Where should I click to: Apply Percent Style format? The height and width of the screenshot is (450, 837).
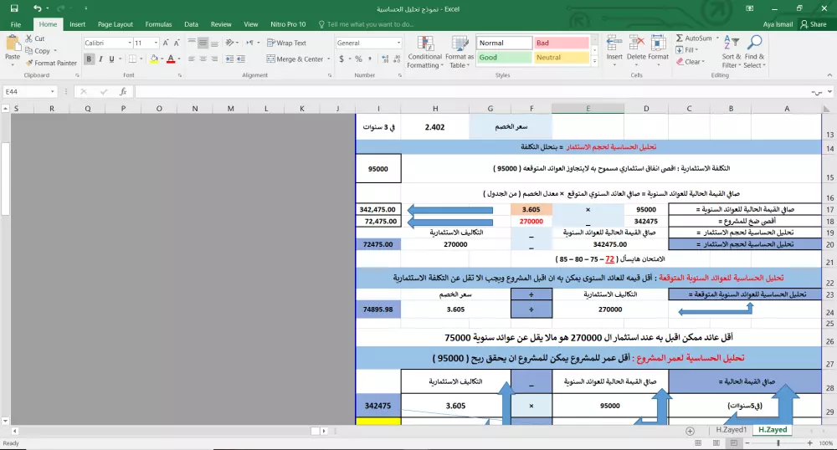359,59
